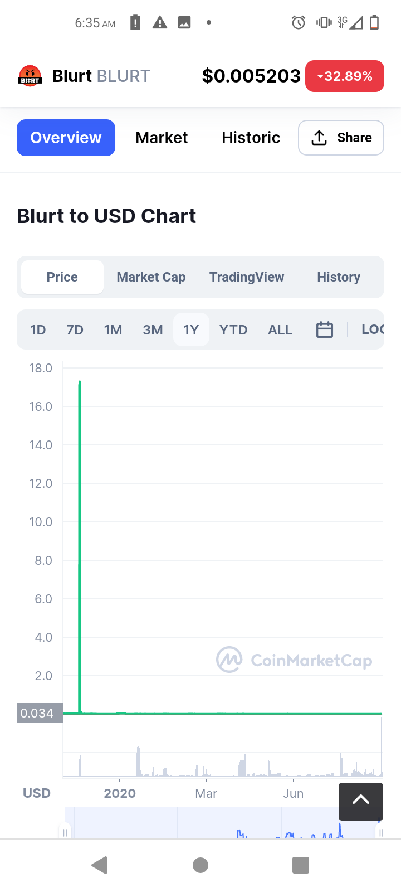Show the Market Cap chart

[x=151, y=277]
